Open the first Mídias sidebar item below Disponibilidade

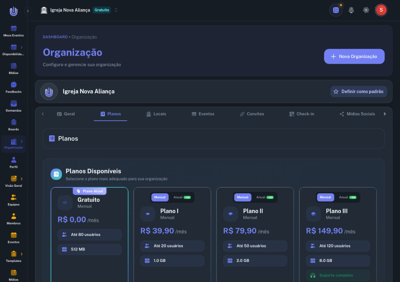(x=13, y=69)
